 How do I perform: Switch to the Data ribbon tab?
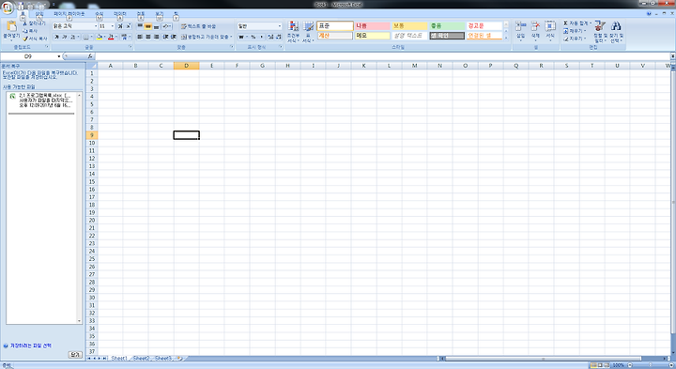pyautogui.click(x=120, y=14)
